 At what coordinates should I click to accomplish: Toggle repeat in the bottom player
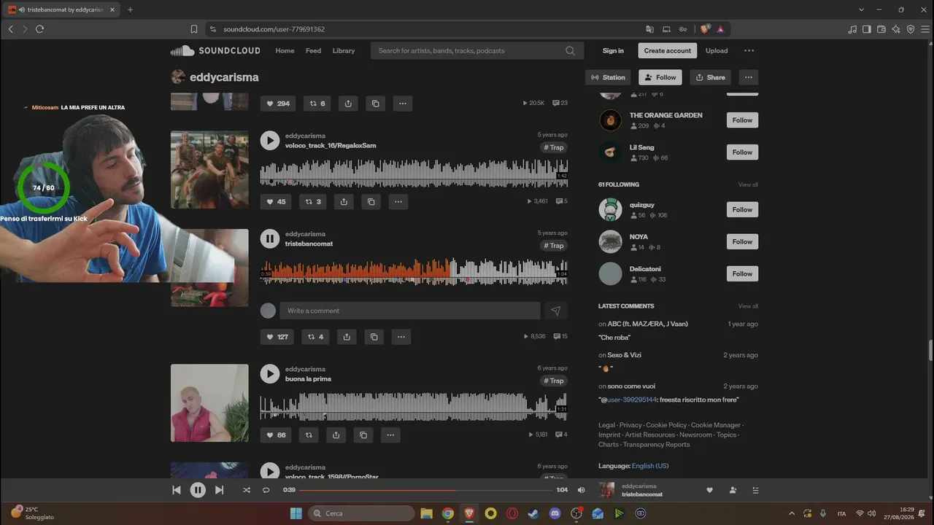tap(266, 490)
